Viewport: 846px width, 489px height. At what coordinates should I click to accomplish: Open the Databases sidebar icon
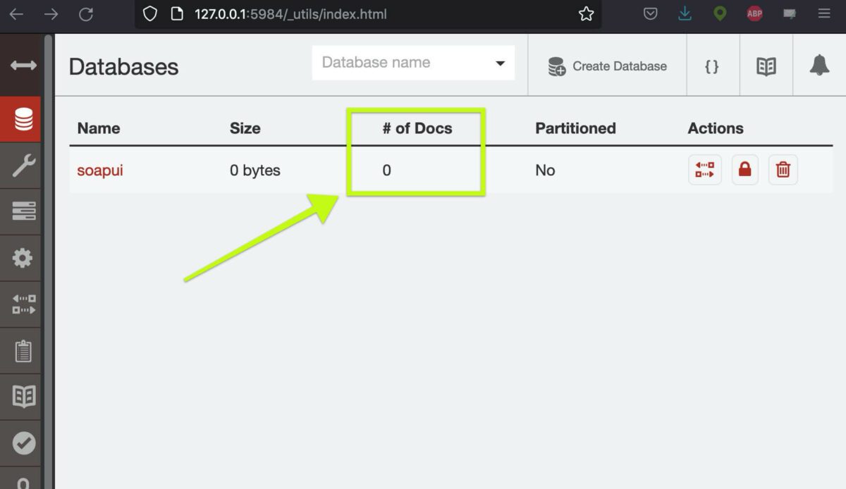pos(23,120)
